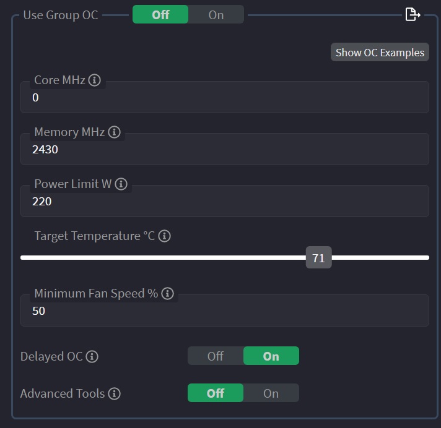The image size is (441, 428).
Task: Select Off for Use Group OC
Action: 160,14
